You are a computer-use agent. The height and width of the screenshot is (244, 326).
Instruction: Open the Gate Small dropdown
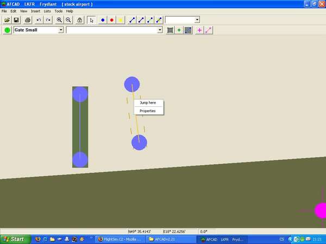point(61,30)
